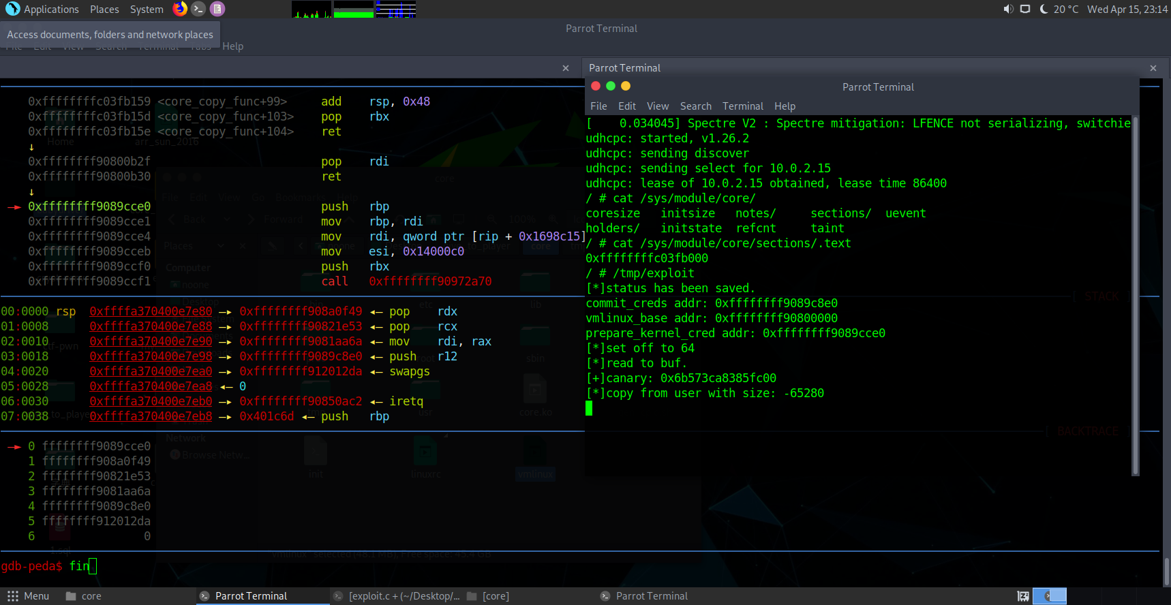Open Terminal menu in front Parrot Terminal
This screenshot has height=605, width=1171.
pyautogui.click(x=743, y=106)
